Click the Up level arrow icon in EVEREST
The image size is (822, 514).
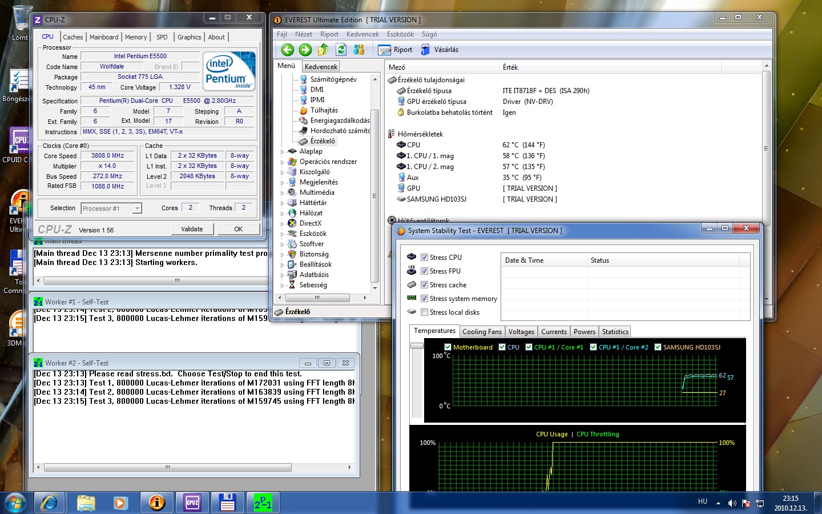[323, 50]
